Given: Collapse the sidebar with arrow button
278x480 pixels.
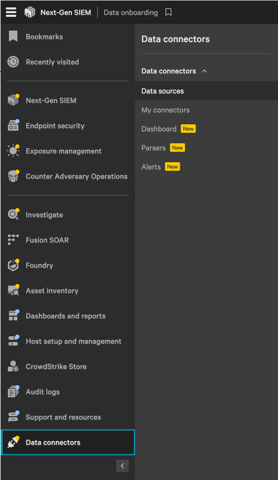Looking at the screenshot, I should pyautogui.click(x=122, y=466).
